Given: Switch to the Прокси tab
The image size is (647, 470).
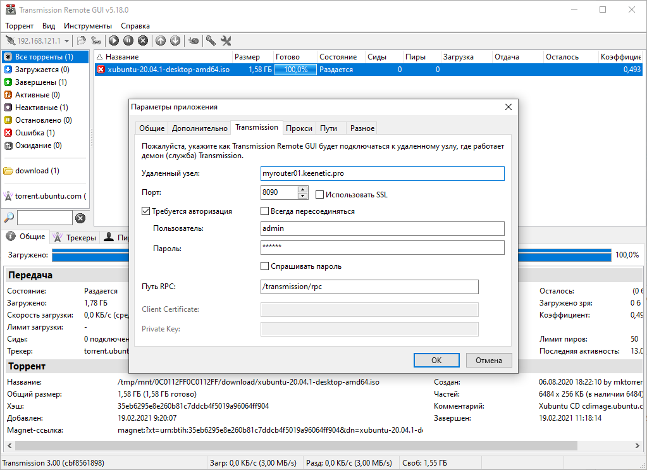Looking at the screenshot, I should pyautogui.click(x=299, y=128).
